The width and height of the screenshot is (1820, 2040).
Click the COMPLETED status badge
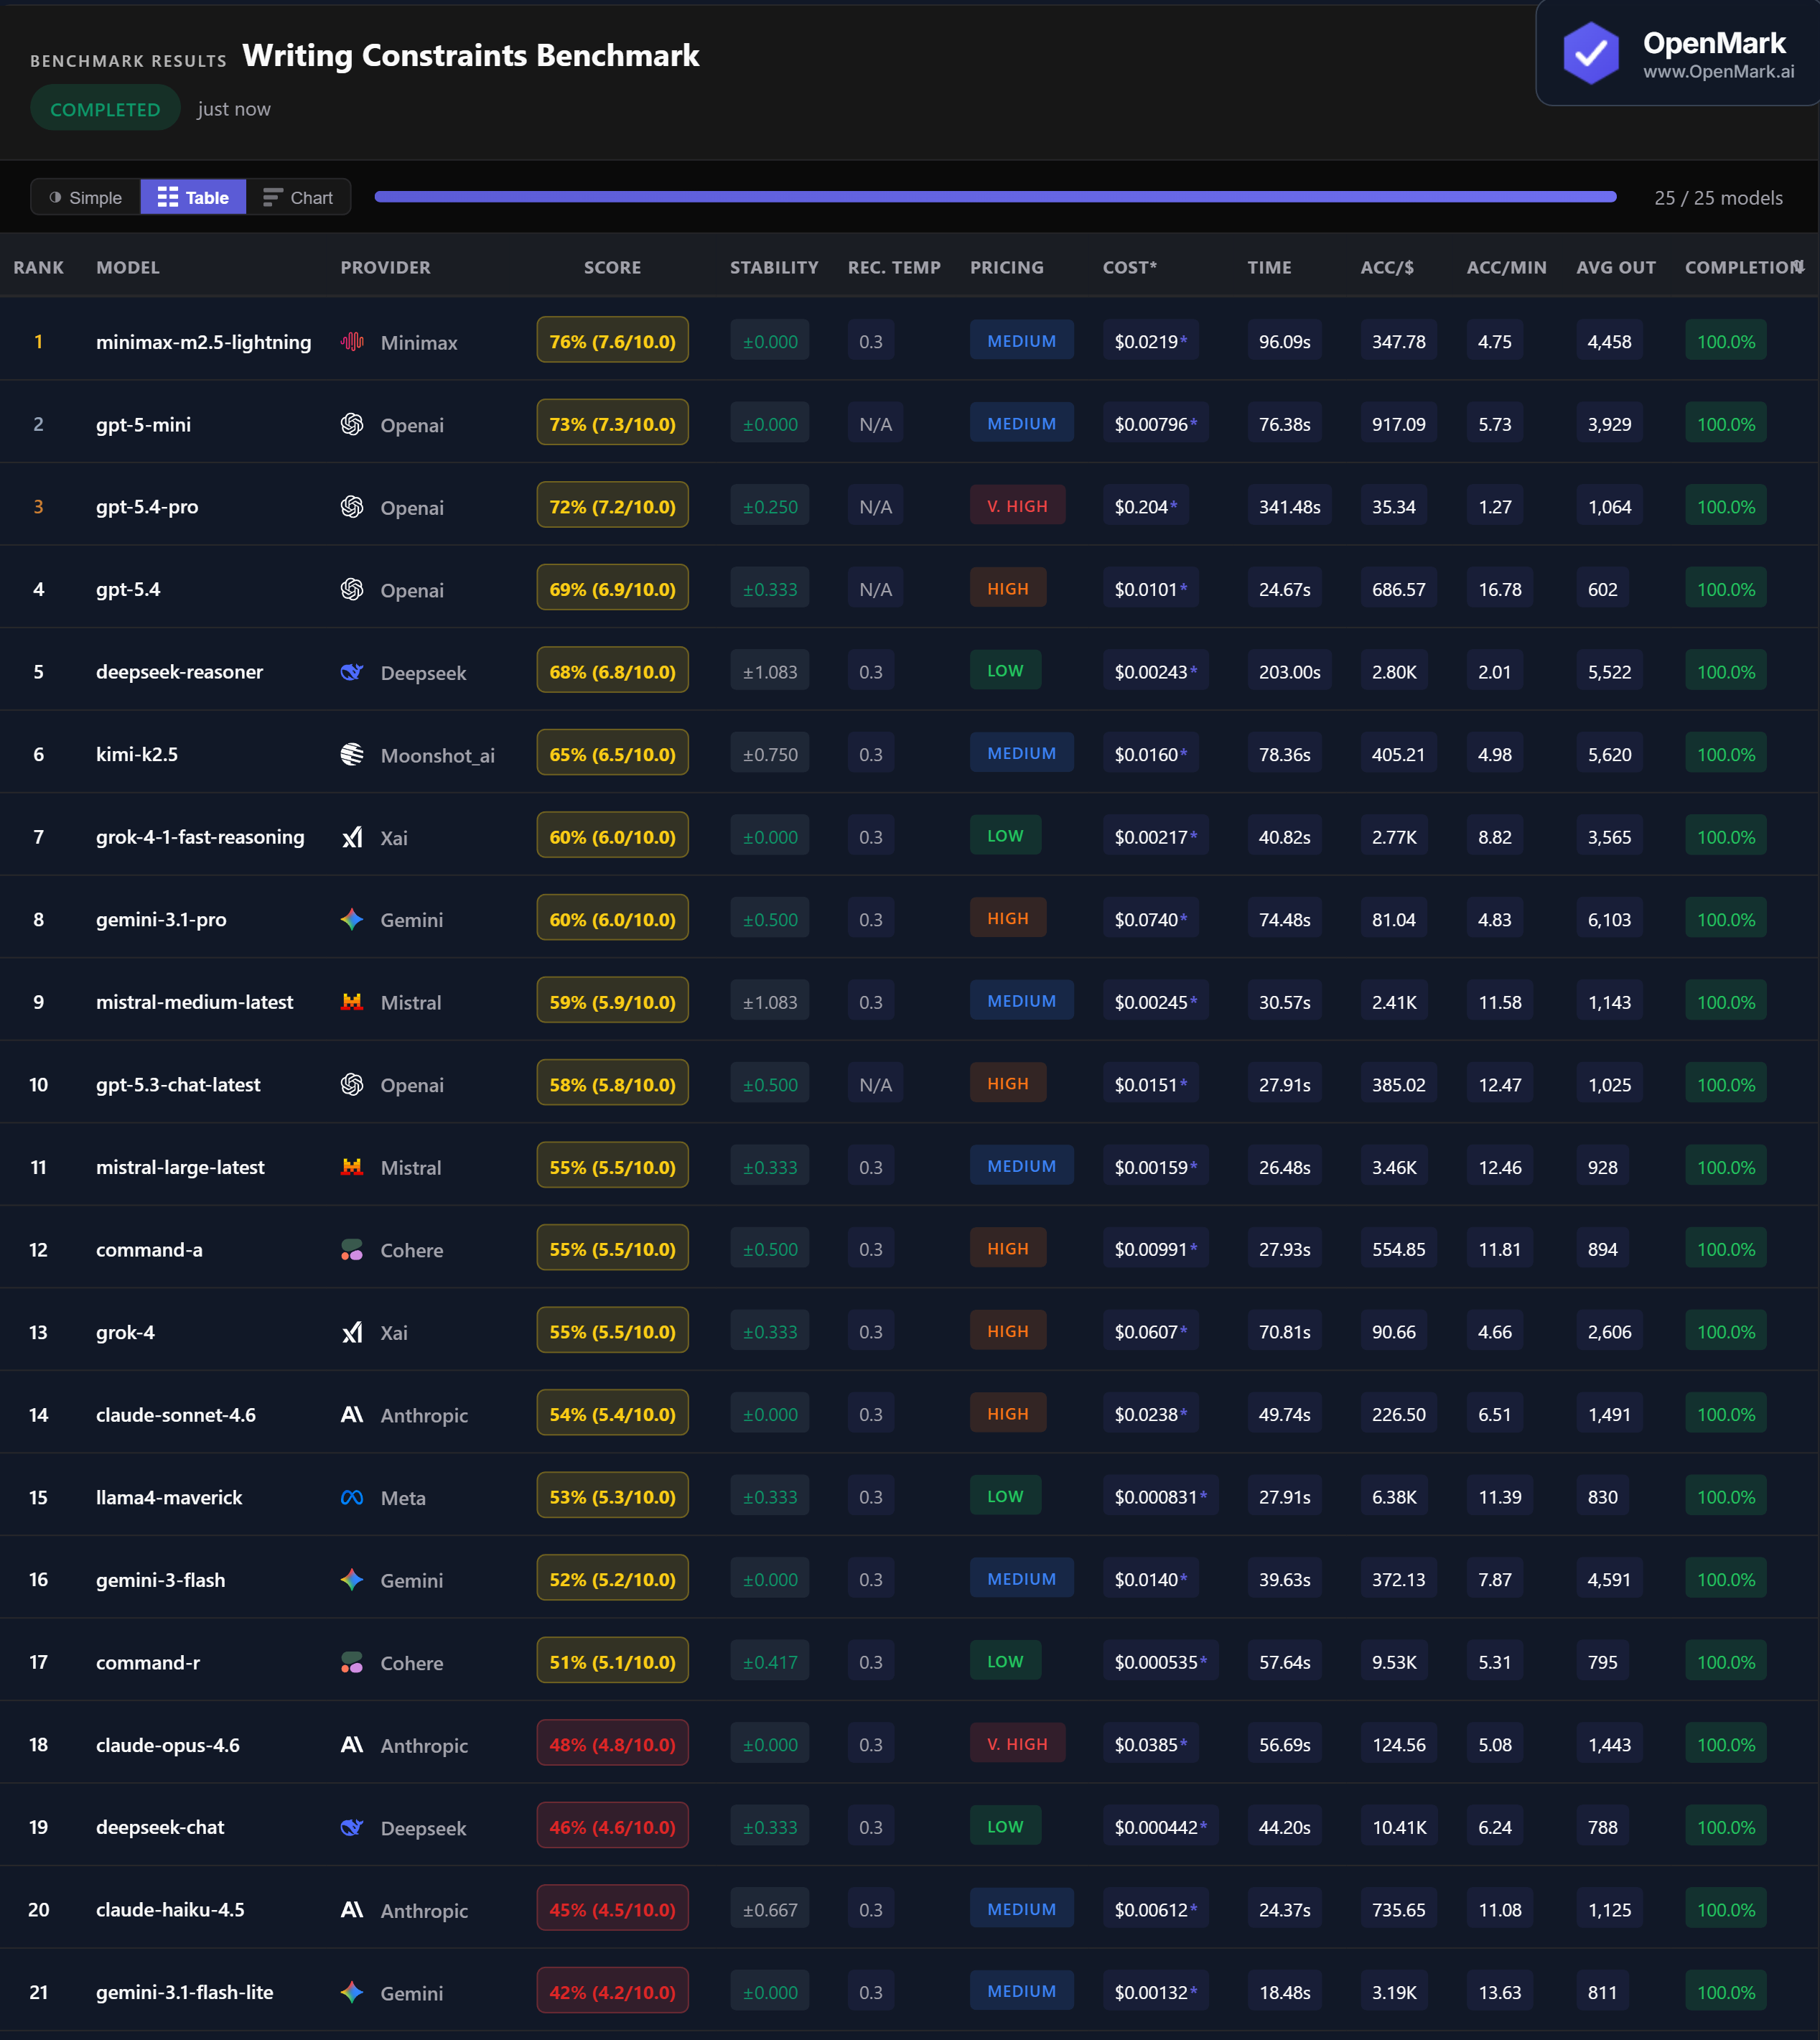(x=105, y=109)
